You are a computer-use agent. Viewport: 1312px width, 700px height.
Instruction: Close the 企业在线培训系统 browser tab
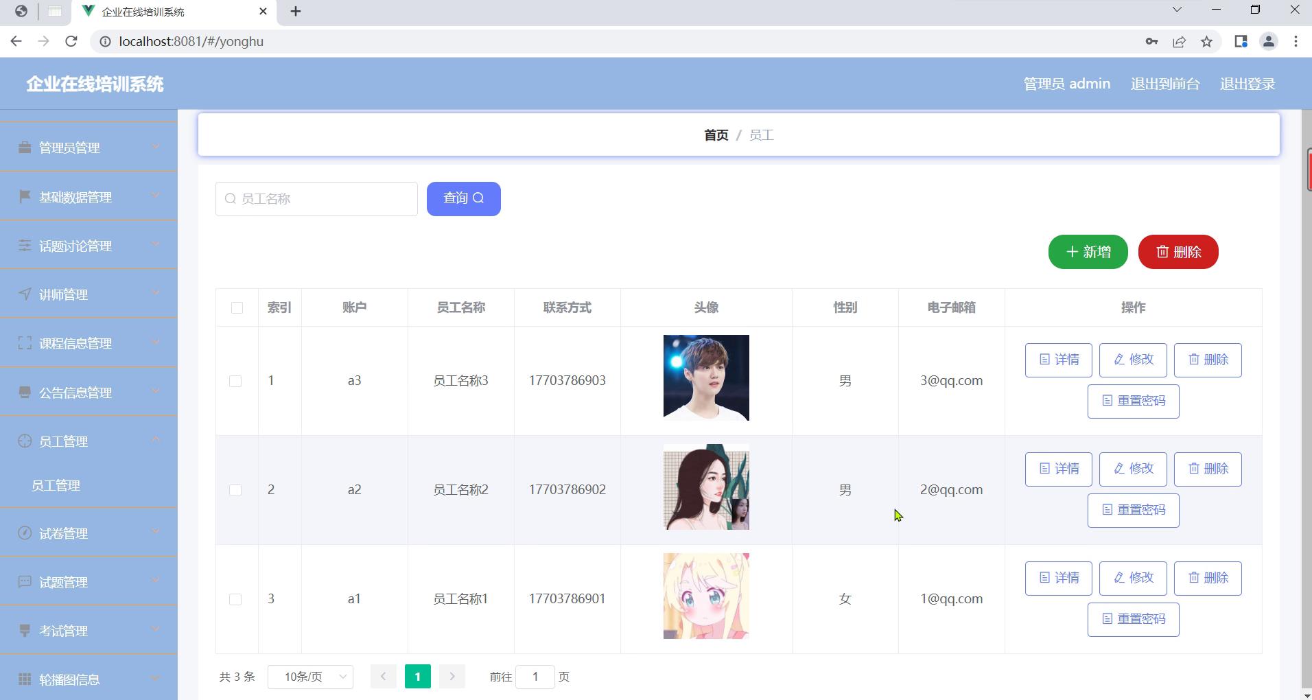(x=263, y=12)
